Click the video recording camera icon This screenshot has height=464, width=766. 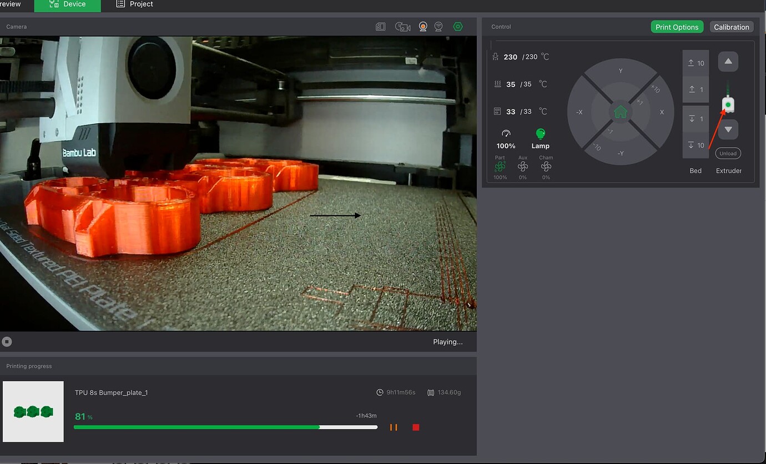point(402,27)
